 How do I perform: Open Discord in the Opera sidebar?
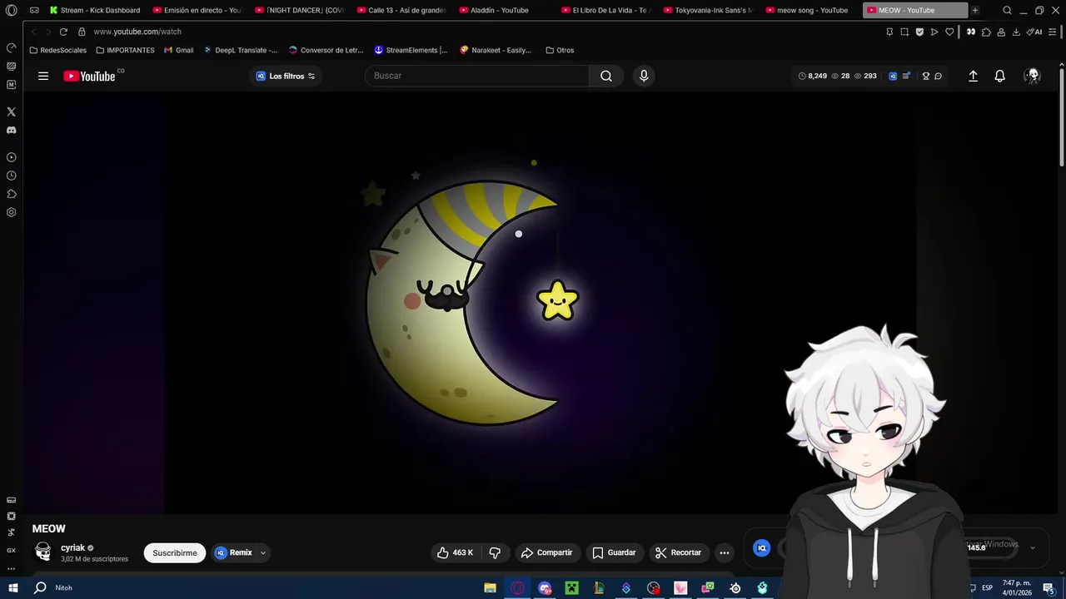11,130
